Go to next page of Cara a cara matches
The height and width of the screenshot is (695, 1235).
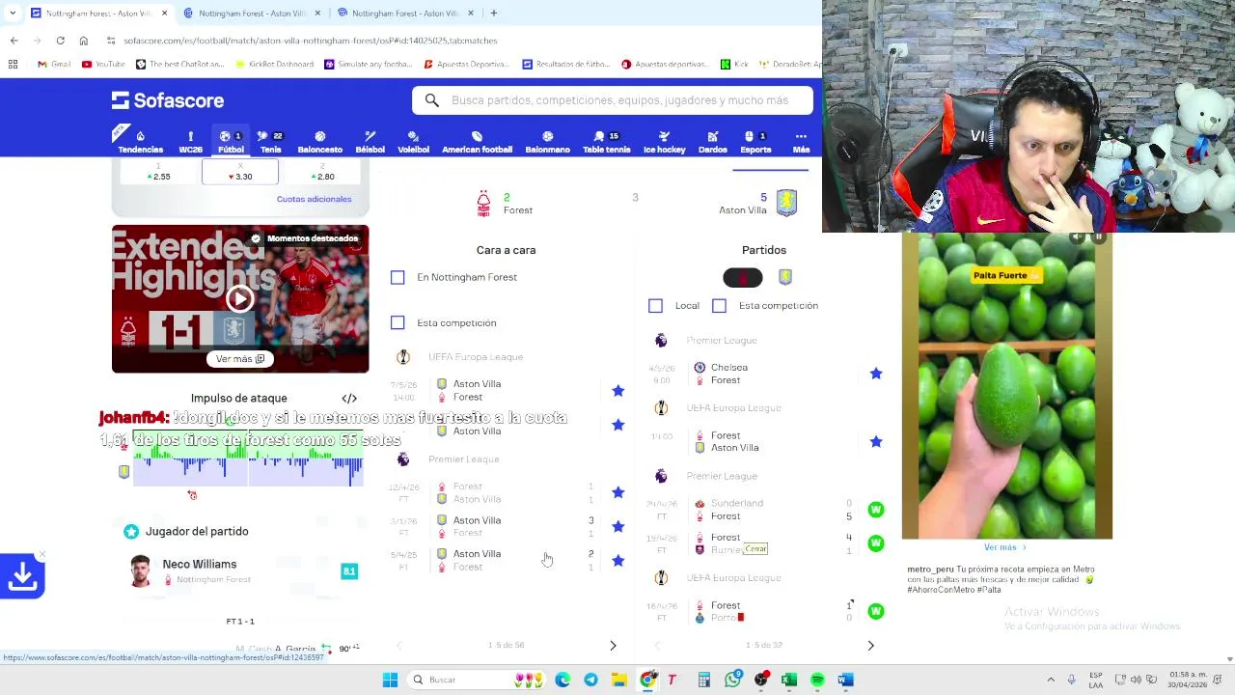coord(613,645)
